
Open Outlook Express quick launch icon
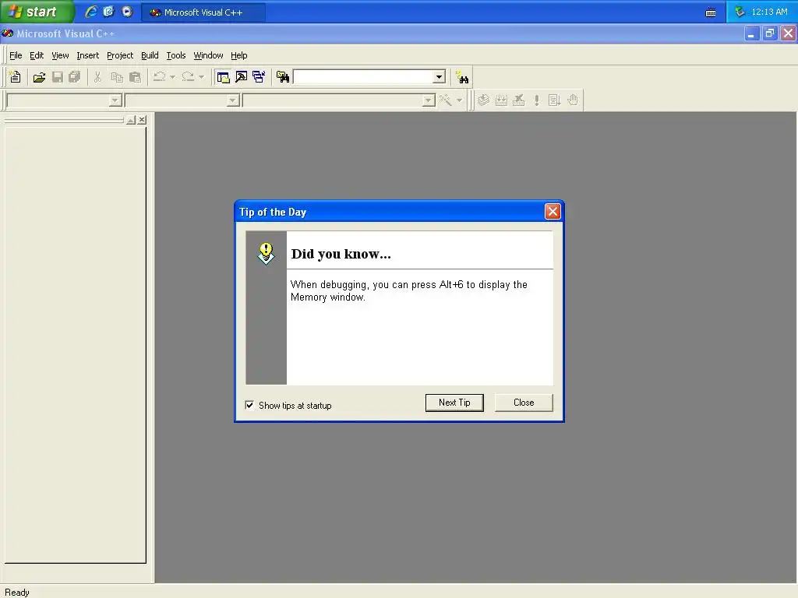point(108,12)
